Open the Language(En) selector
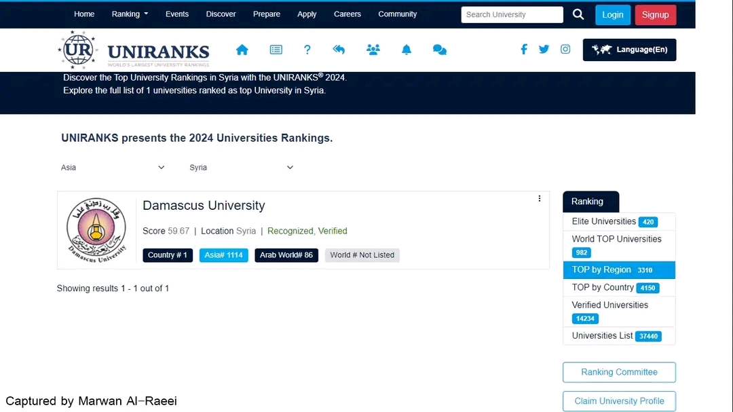This screenshot has width=733, height=412. click(x=629, y=50)
